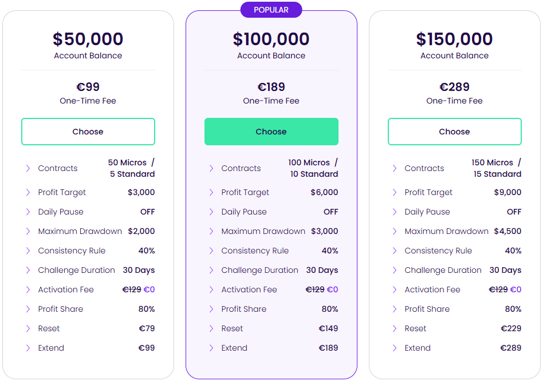
Task: Expand Reset row in $150,000 plan
Action: [395, 328]
